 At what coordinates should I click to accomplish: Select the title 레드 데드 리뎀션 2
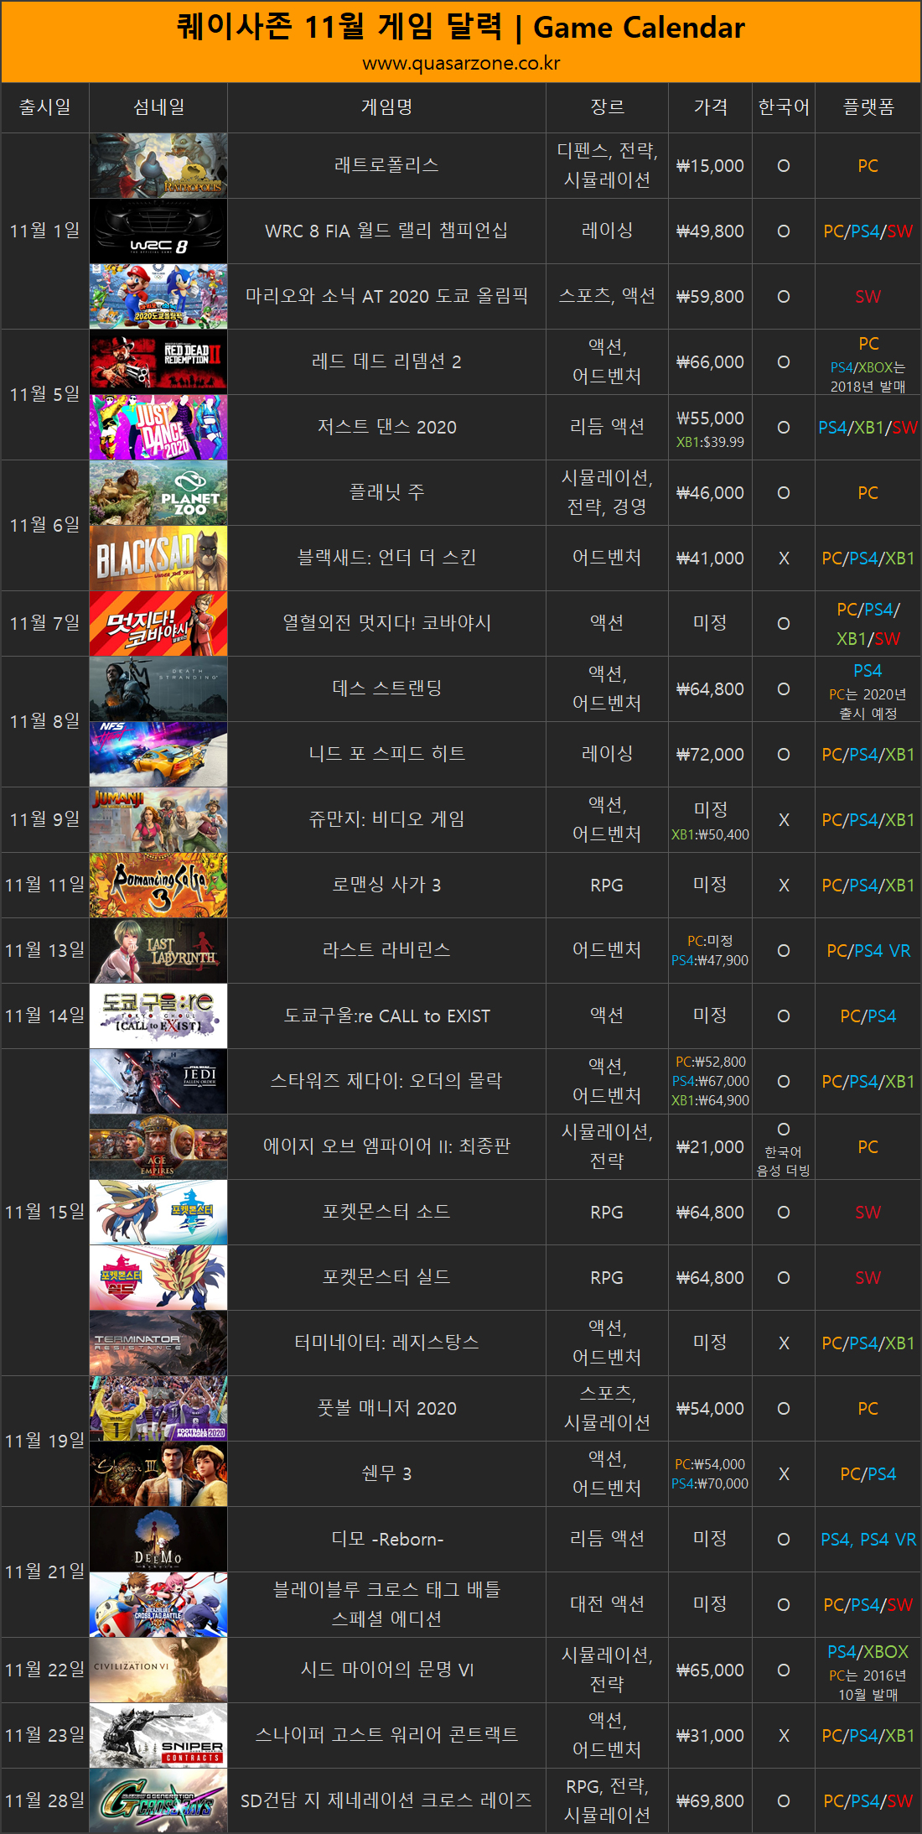[x=386, y=361]
